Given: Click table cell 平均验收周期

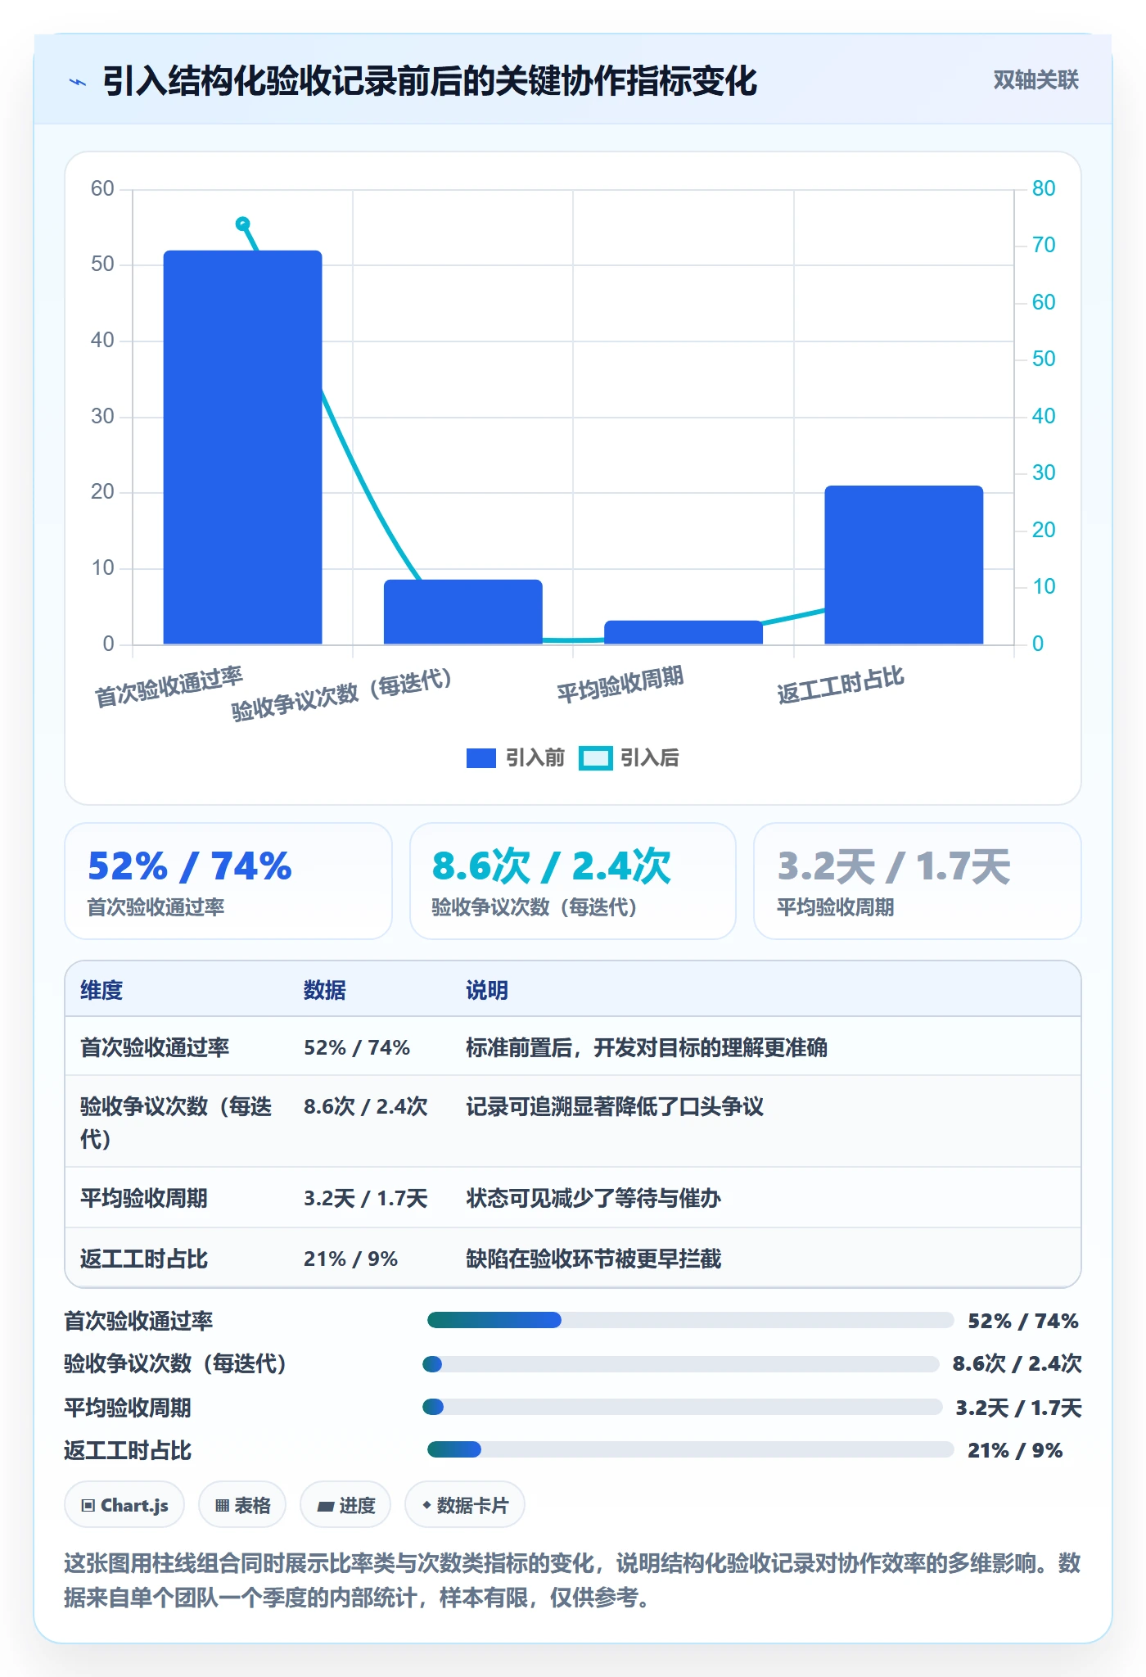Looking at the screenshot, I should coord(144,1198).
